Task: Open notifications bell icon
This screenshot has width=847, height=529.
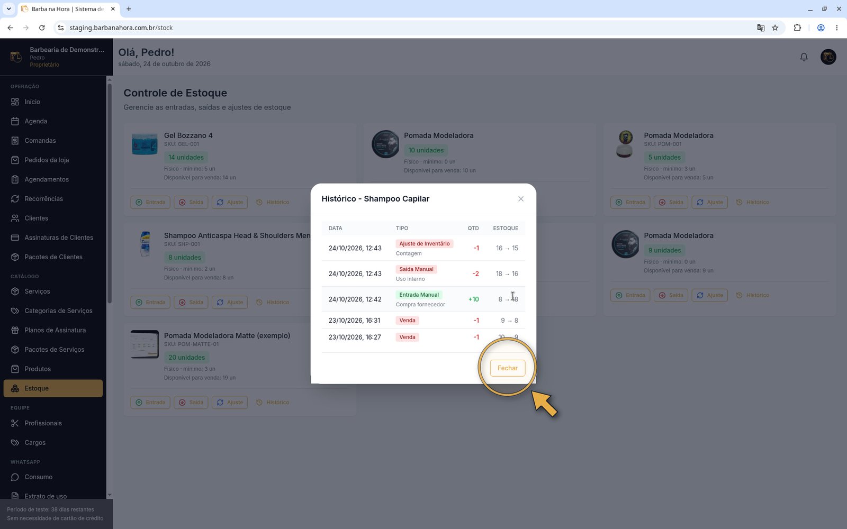Action: point(804,57)
